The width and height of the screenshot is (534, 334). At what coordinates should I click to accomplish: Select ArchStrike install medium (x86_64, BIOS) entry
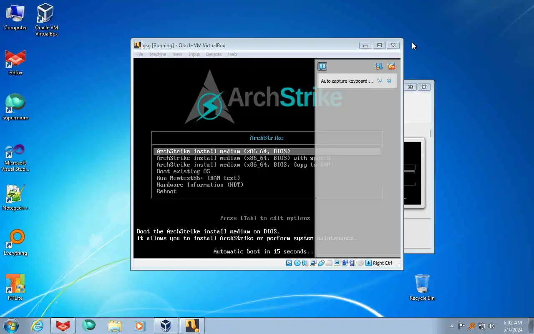click(x=267, y=151)
